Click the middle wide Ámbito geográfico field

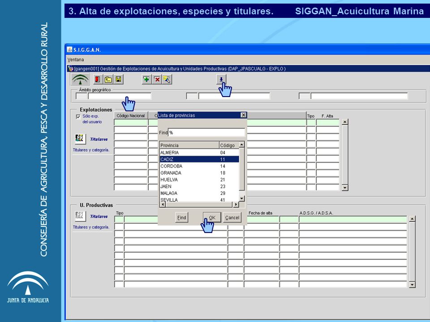(x=234, y=96)
